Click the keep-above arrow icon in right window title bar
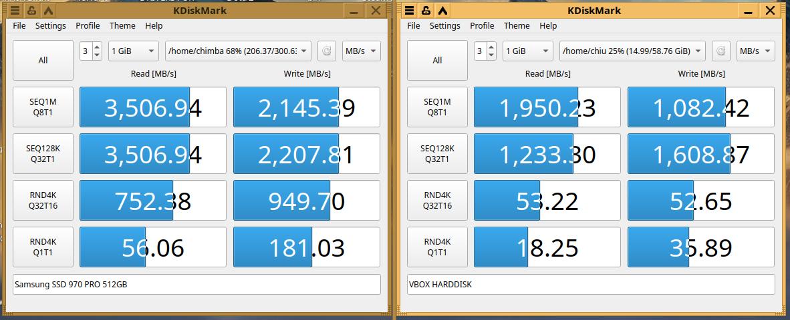 (x=442, y=11)
